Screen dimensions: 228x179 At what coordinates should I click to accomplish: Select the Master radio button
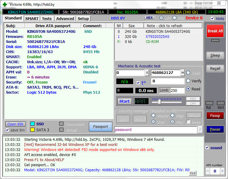coord(153,115)
